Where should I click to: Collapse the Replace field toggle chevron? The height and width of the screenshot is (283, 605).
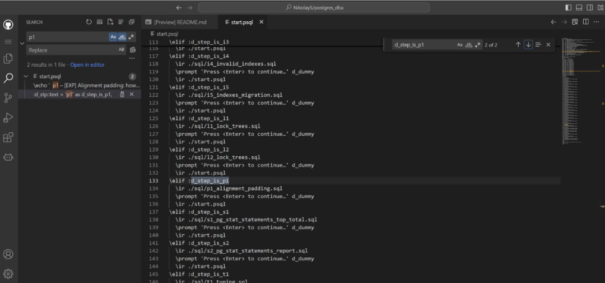click(x=22, y=43)
